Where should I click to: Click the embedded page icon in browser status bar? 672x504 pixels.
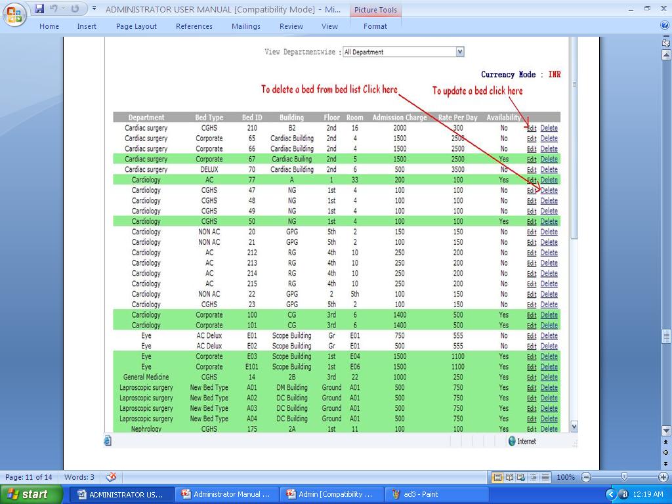(108, 440)
